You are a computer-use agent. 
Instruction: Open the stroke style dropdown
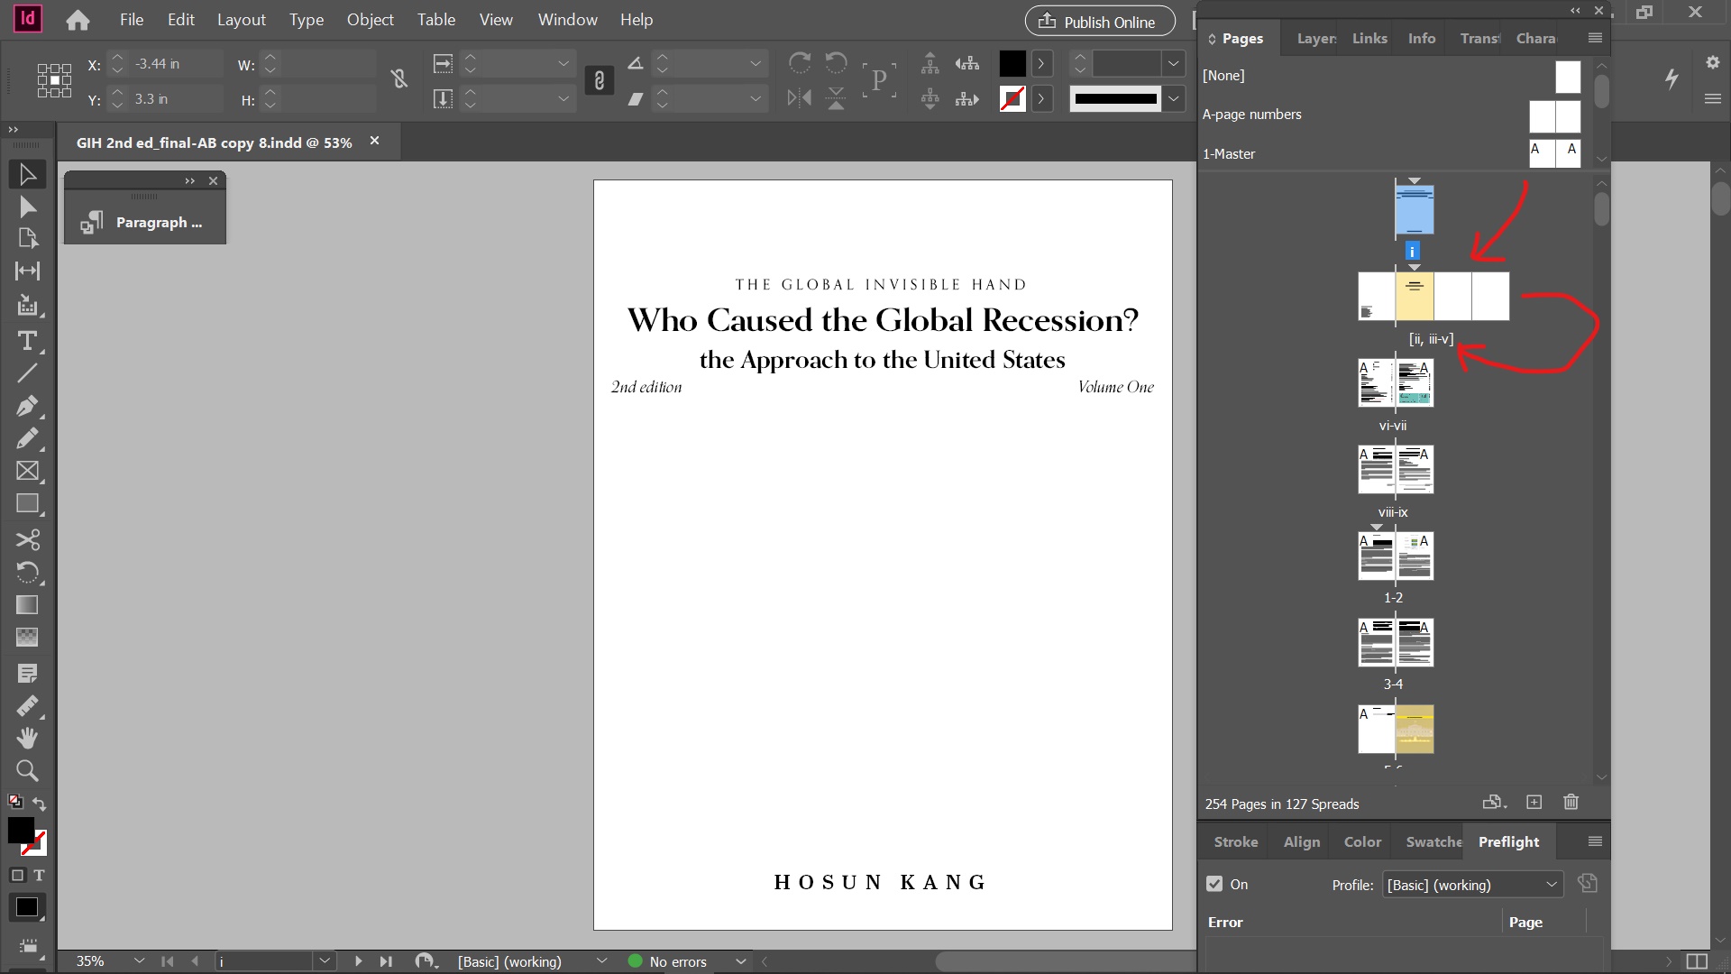coord(1173,98)
